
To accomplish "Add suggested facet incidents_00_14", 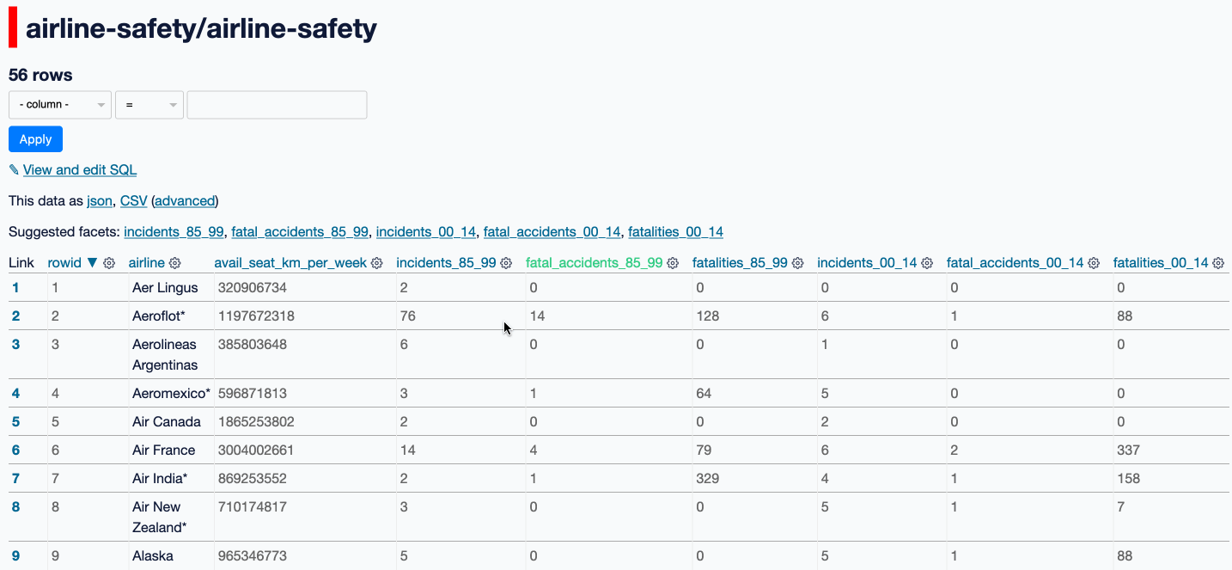I will (426, 232).
